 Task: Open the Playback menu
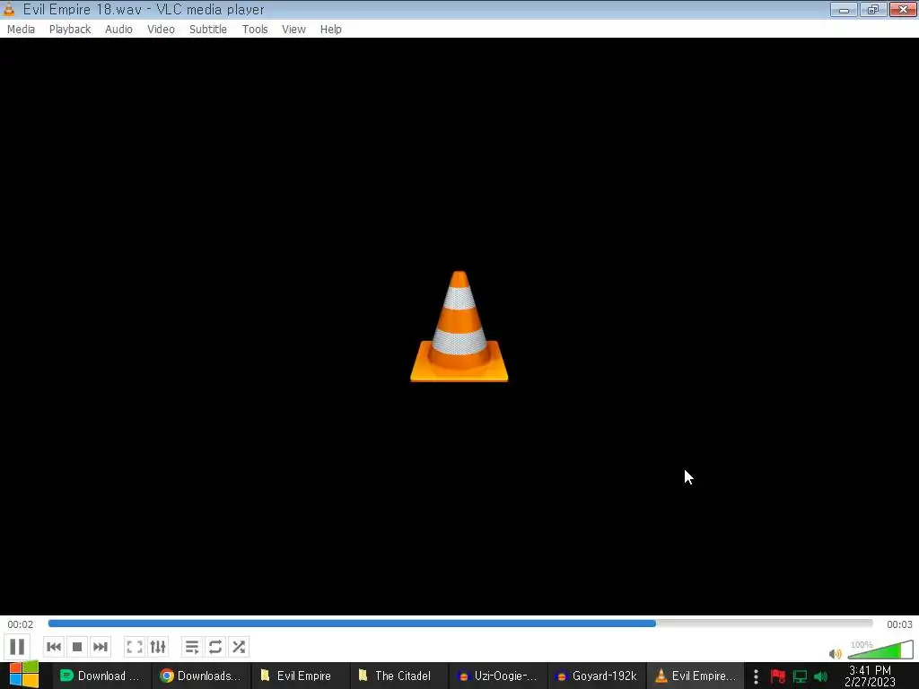pos(70,30)
